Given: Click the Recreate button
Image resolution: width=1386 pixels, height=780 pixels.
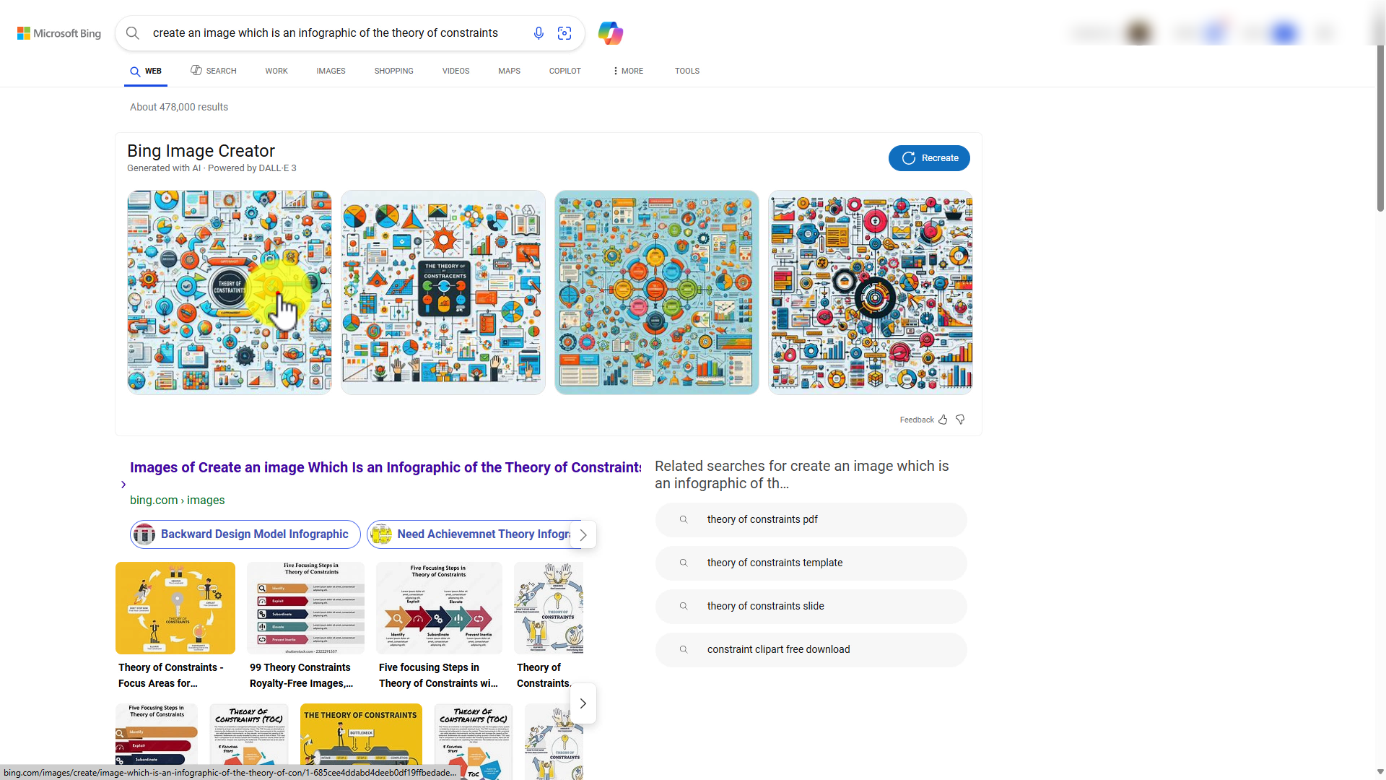Looking at the screenshot, I should (x=929, y=158).
